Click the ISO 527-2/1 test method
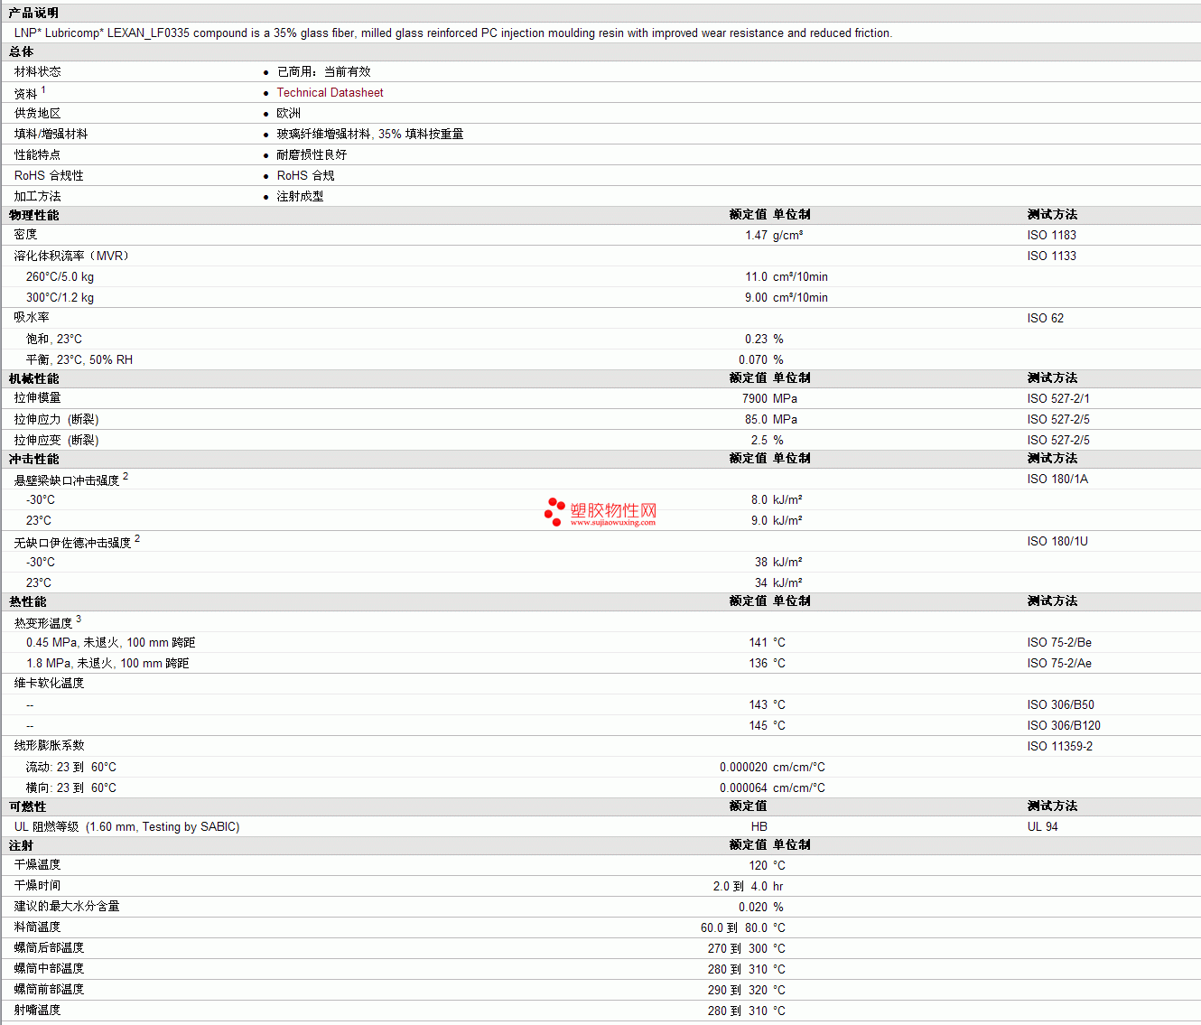 click(x=1058, y=398)
